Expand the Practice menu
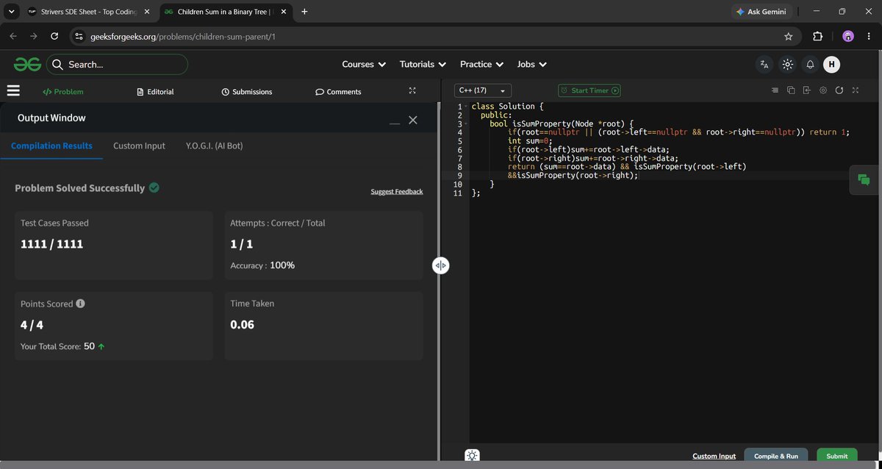 (x=481, y=65)
